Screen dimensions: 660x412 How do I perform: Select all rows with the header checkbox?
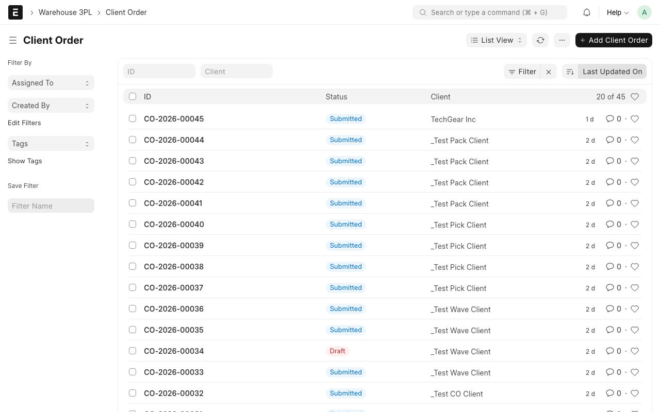133,96
